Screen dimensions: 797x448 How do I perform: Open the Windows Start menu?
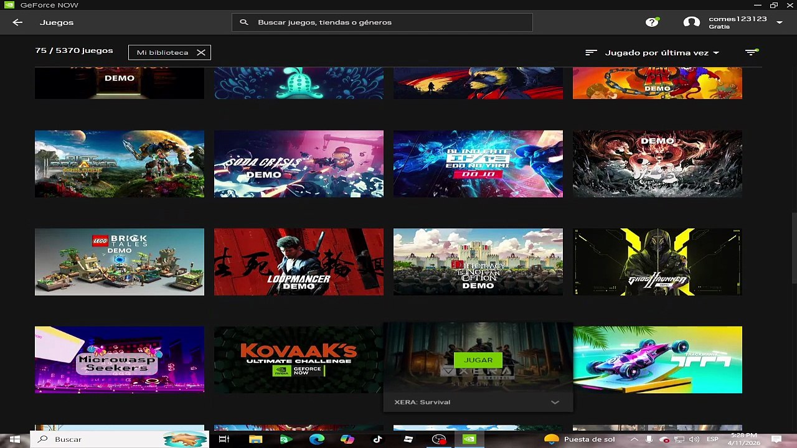coord(15,439)
